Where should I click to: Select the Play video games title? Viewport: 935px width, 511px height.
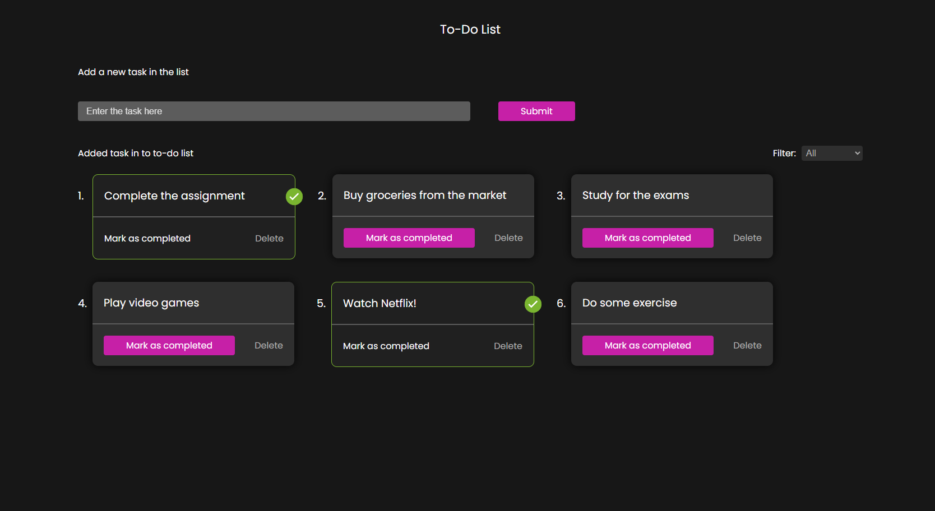(x=151, y=303)
